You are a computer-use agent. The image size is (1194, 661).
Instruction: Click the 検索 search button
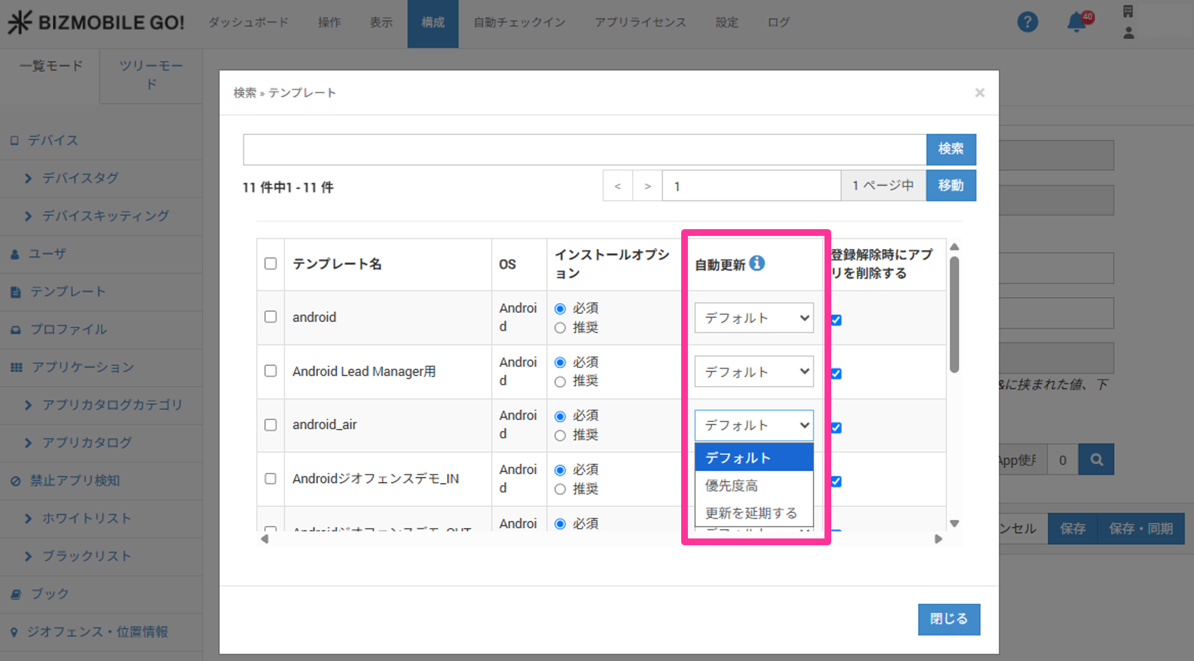(950, 149)
